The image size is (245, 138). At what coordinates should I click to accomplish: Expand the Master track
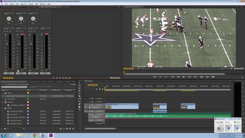[96, 123]
